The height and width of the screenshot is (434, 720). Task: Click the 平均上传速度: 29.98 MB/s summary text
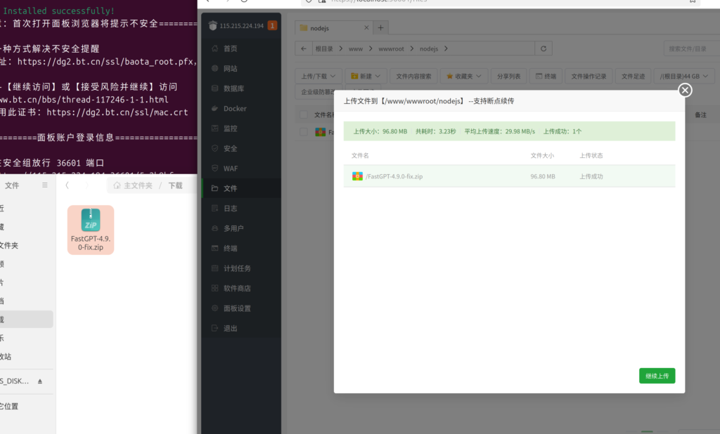pos(500,131)
